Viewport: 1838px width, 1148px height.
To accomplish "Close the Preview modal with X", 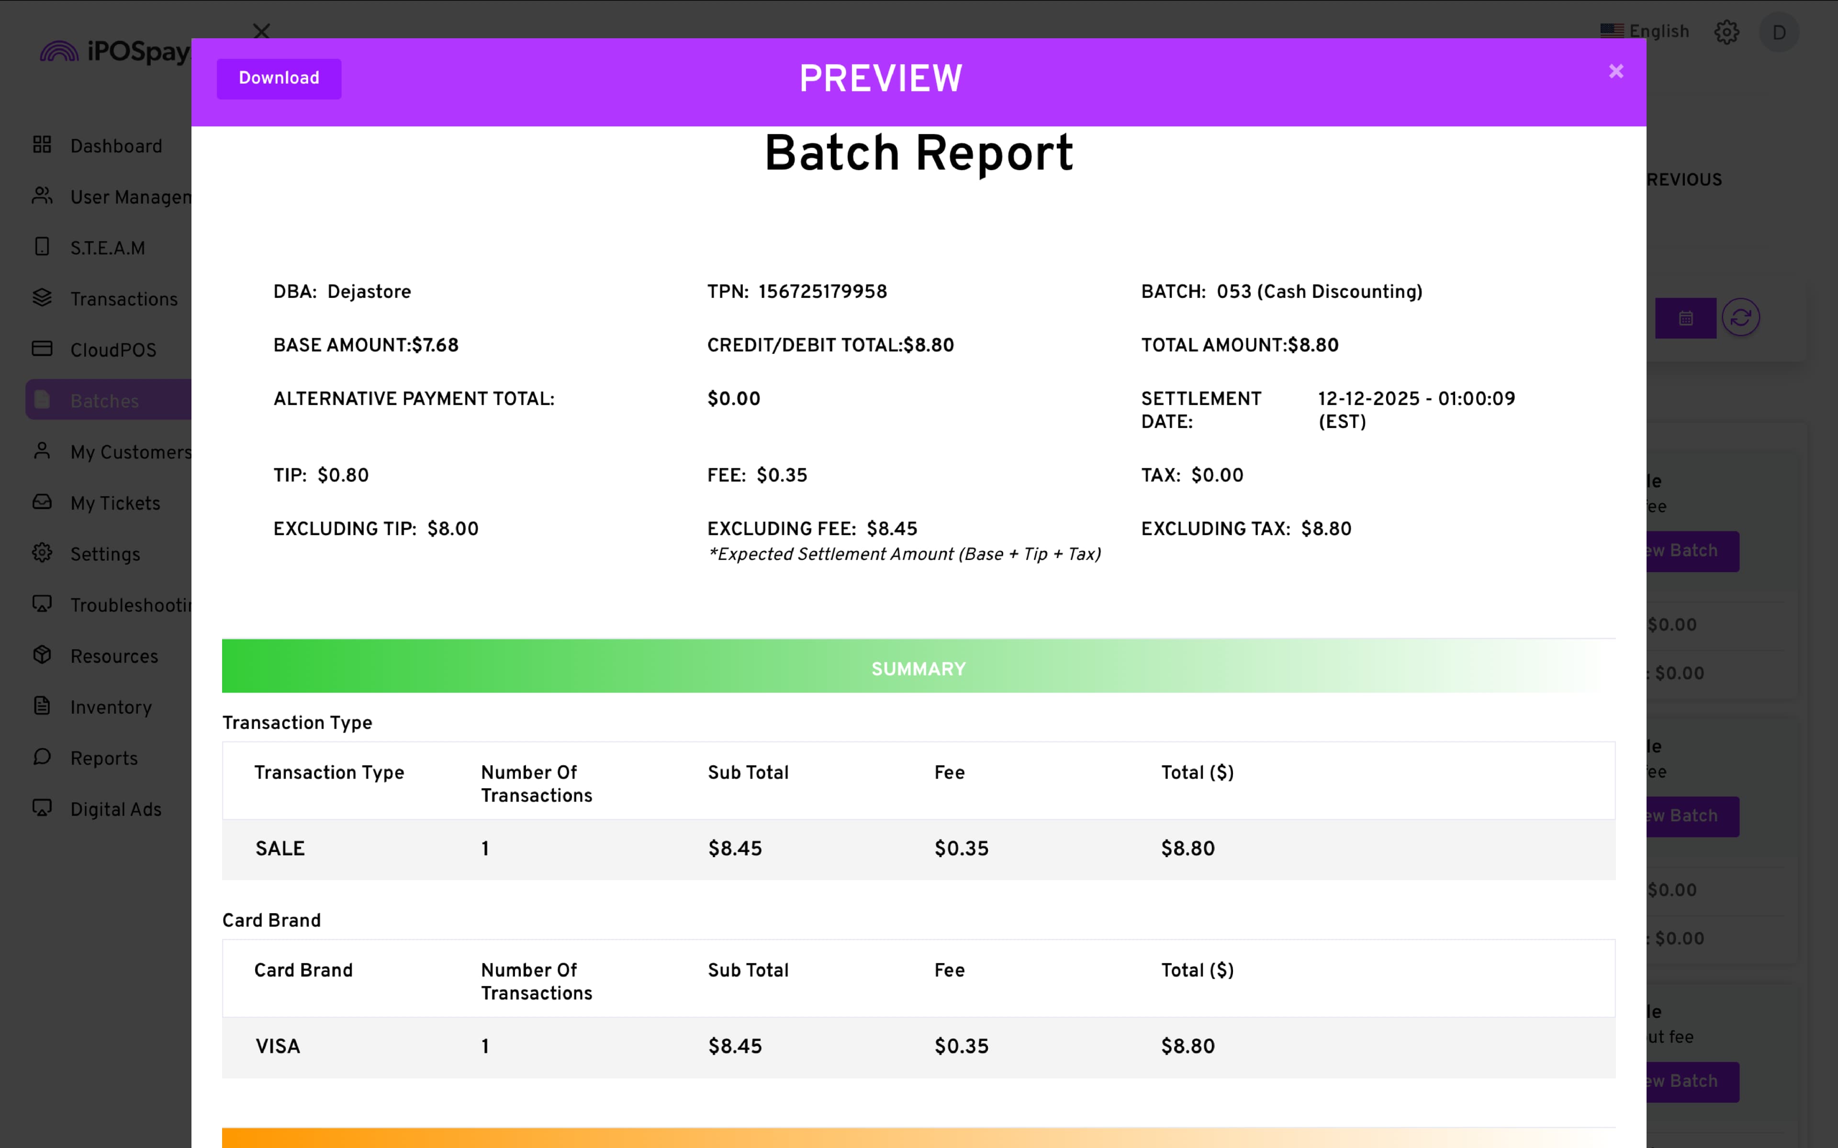I will pos(1615,71).
